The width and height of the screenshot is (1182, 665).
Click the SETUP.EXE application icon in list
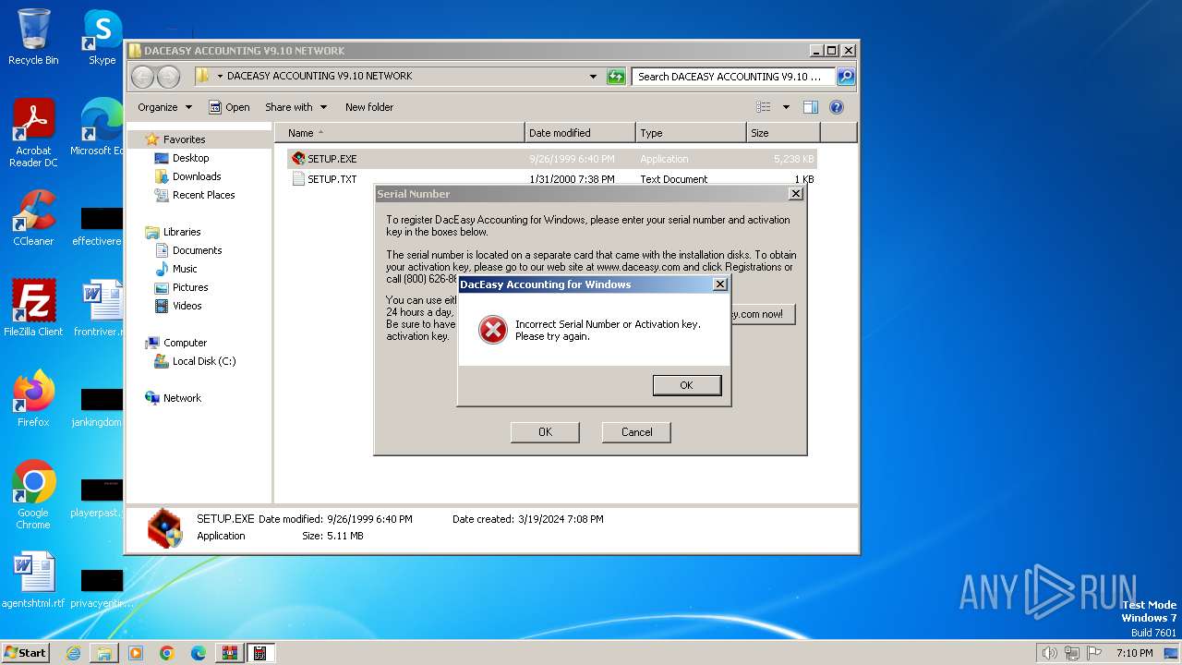[298, 159]
